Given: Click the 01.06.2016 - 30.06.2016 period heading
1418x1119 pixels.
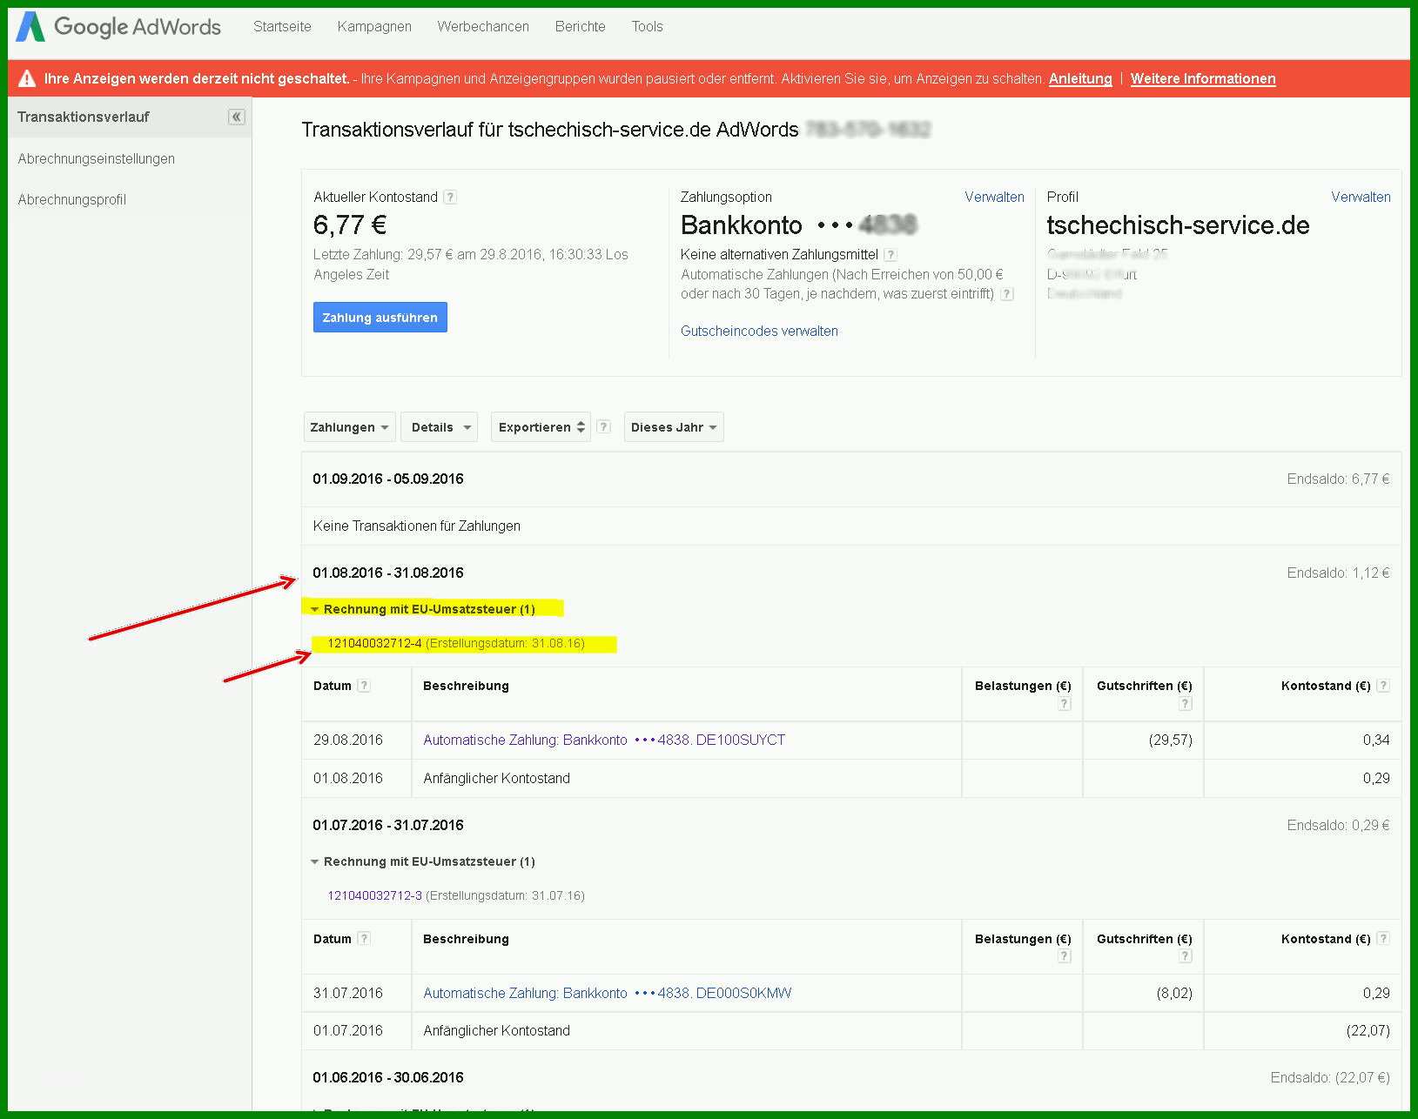Looking at the screenshot, I should click(388, 1077).
